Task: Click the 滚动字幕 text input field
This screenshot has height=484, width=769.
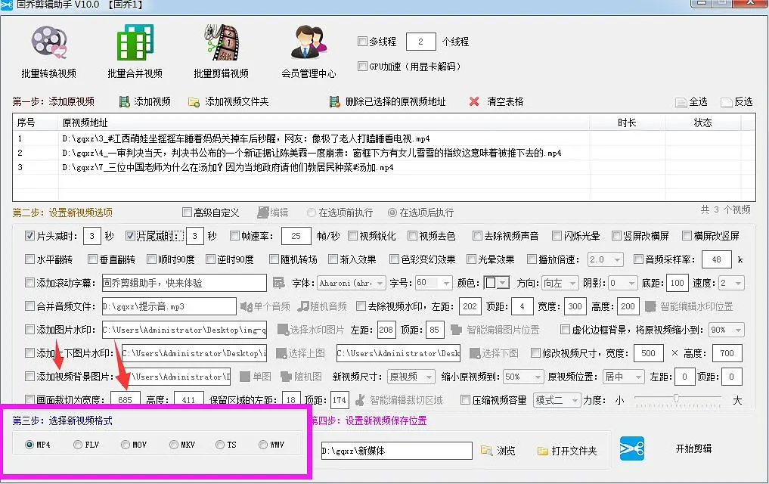Action: tap(184, 283)
